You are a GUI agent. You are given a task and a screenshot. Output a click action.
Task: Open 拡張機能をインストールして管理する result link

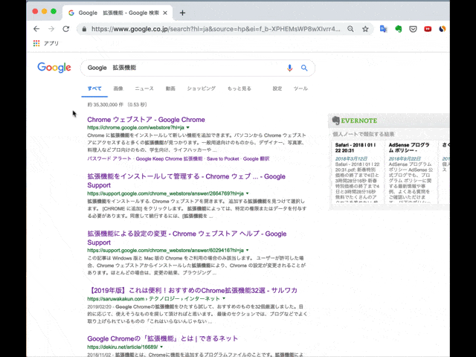[187, 181]
